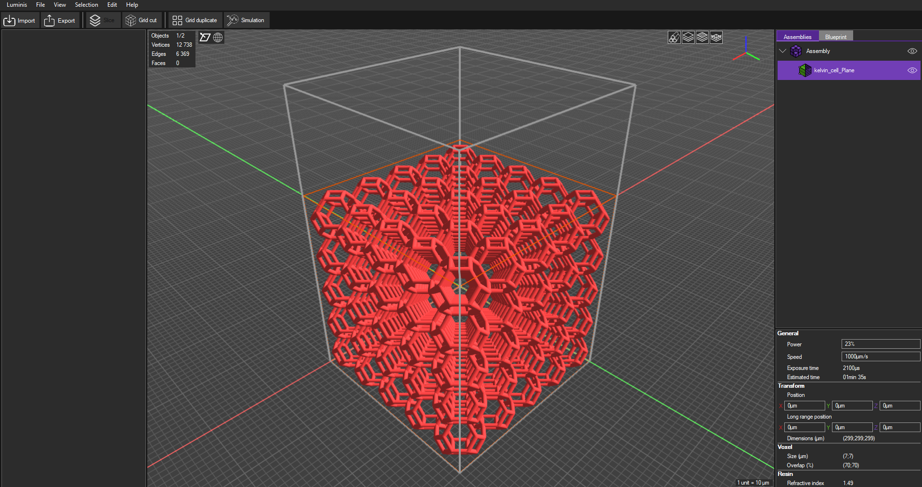Click the Long range position X field
This screenshot has height=487, width=922.
[805, 427]
